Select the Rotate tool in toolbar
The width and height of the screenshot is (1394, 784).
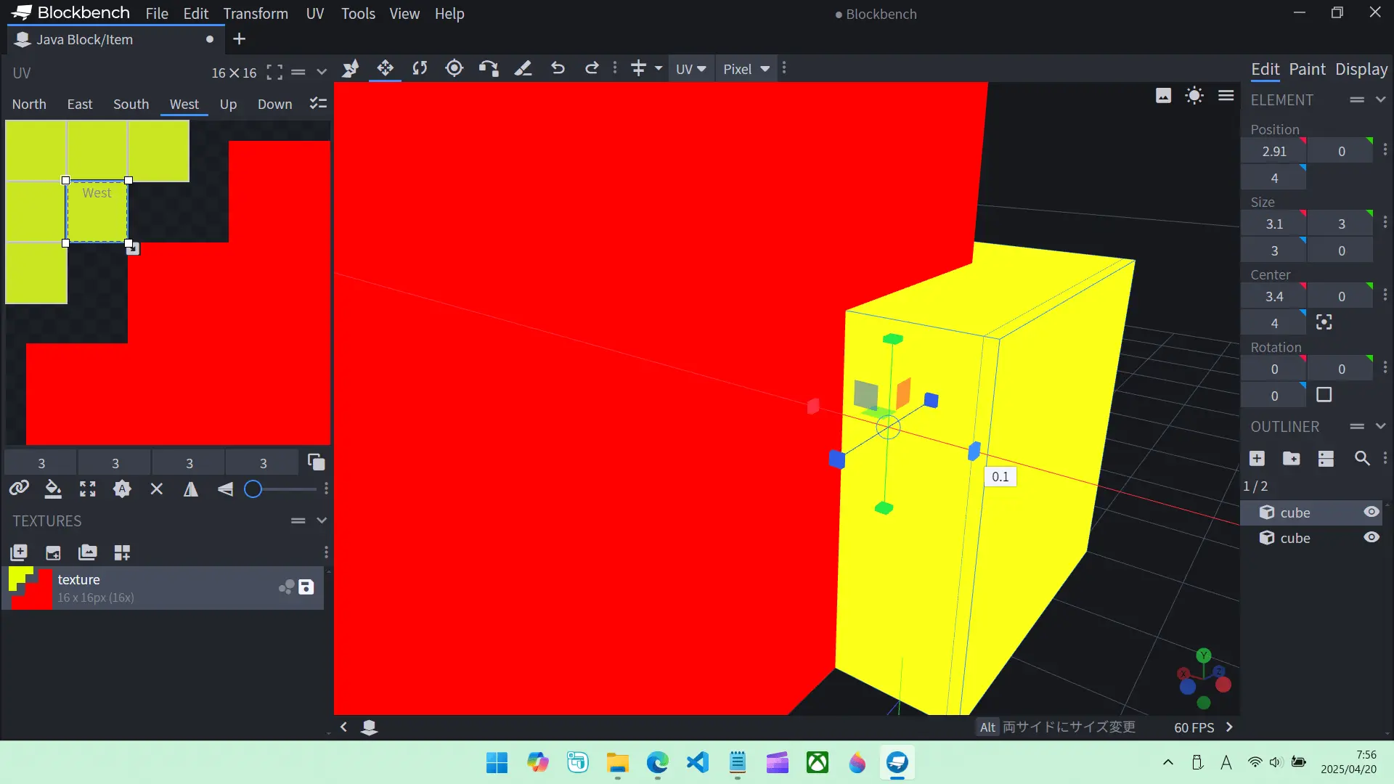(420, 69)
